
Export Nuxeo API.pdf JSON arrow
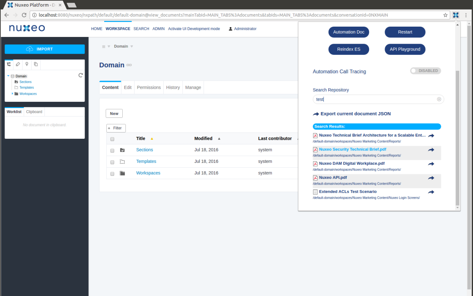point(431,178)
